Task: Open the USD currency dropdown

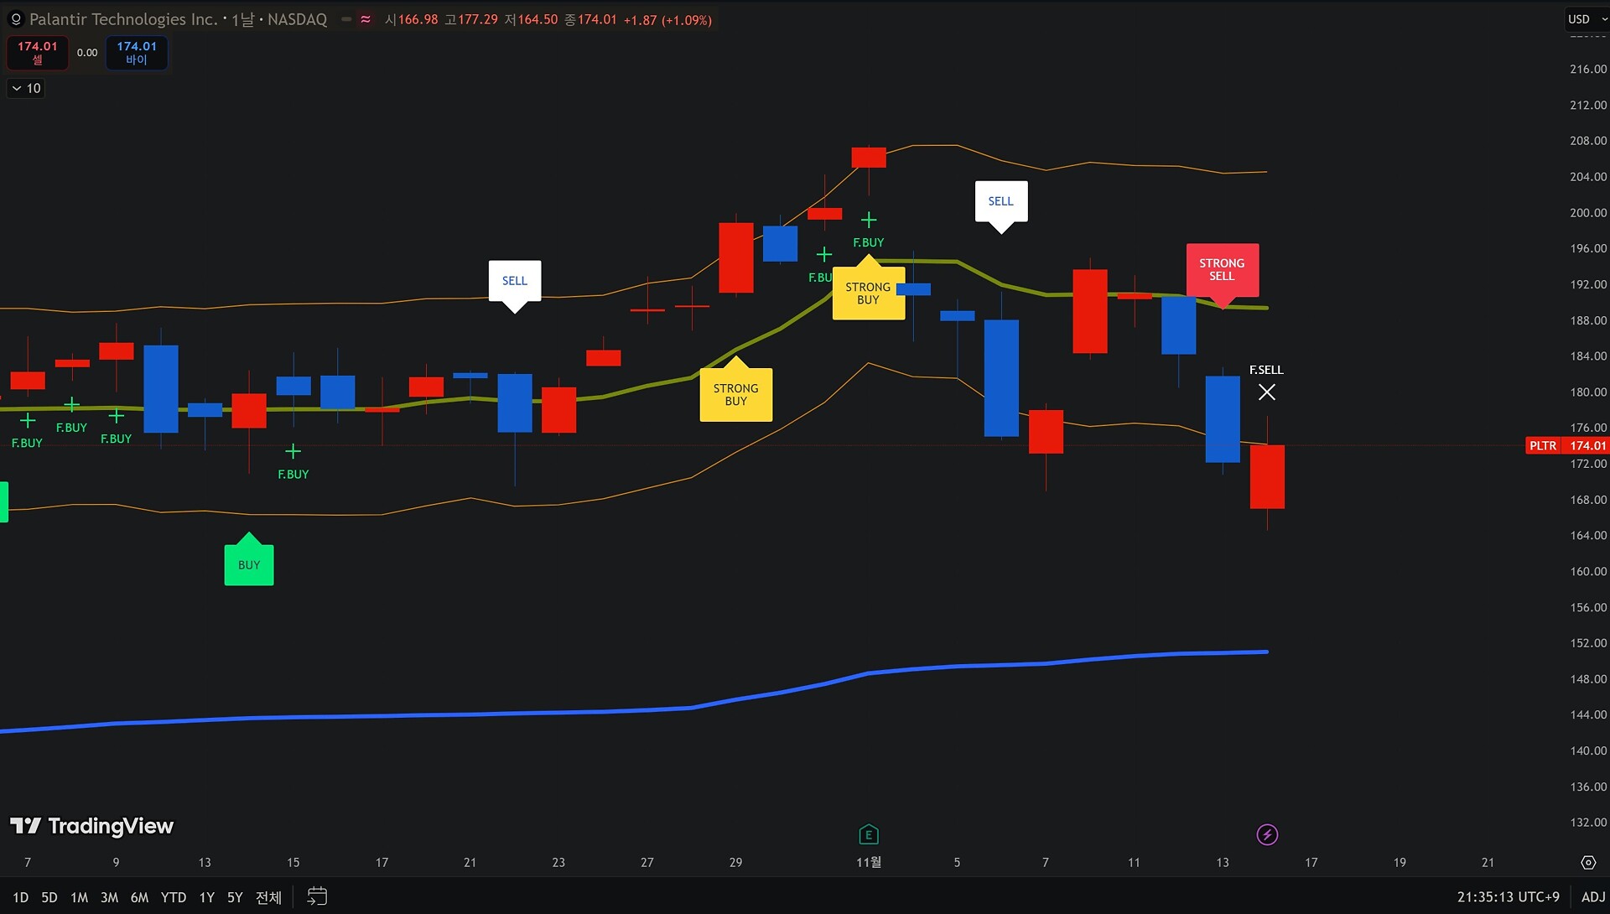Action: [x=1587, y=18]
